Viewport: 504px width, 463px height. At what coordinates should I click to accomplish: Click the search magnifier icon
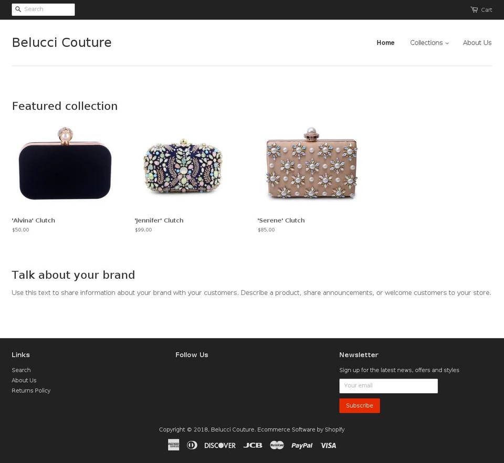click(x=18, y=9)
